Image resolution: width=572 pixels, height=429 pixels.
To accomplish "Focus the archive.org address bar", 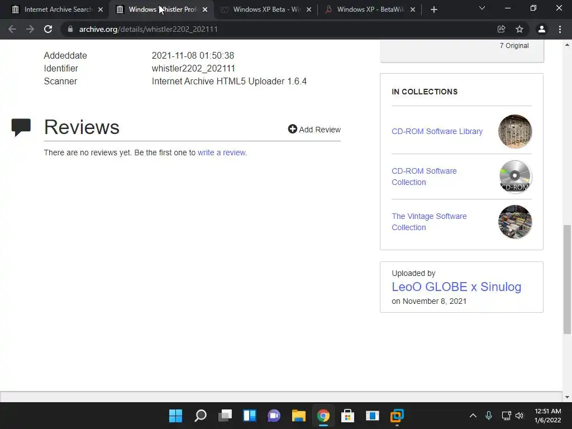I will [x=281, y=29].
